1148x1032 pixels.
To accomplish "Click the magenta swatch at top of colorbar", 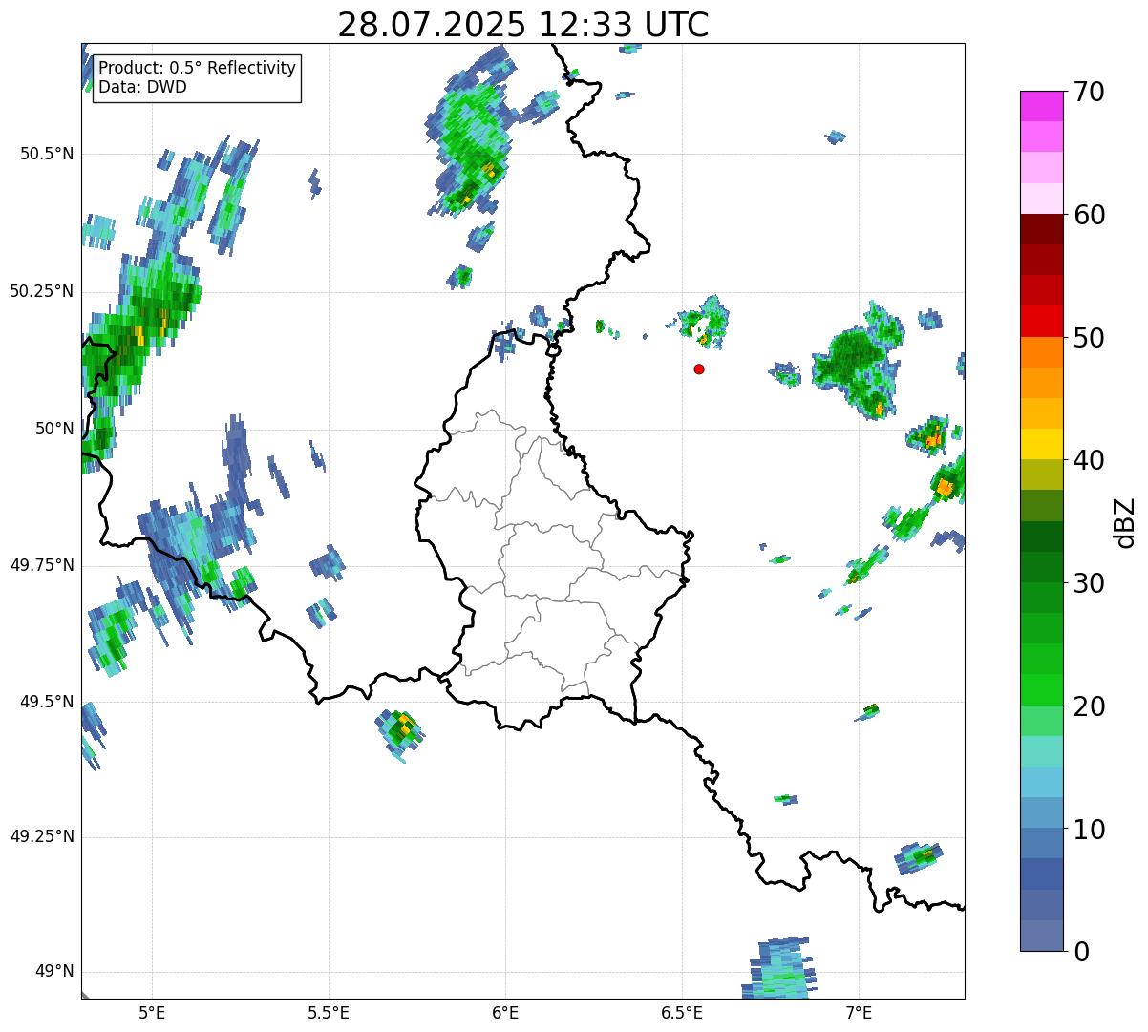I will point(1042,106).
